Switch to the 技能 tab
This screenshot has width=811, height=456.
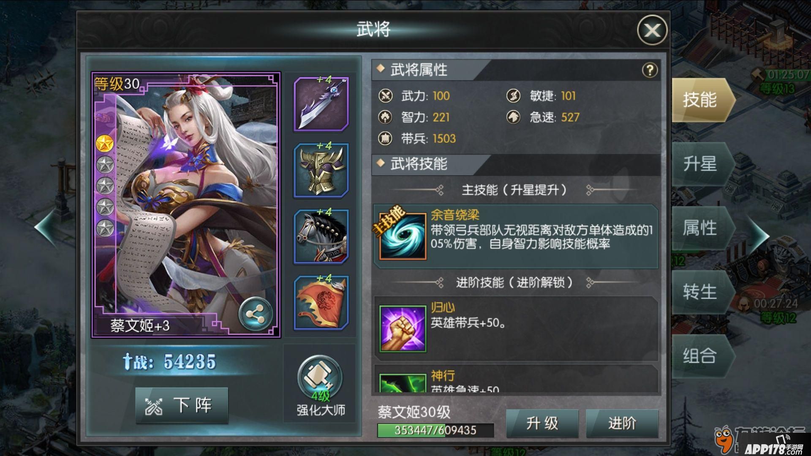click(701, 100)
